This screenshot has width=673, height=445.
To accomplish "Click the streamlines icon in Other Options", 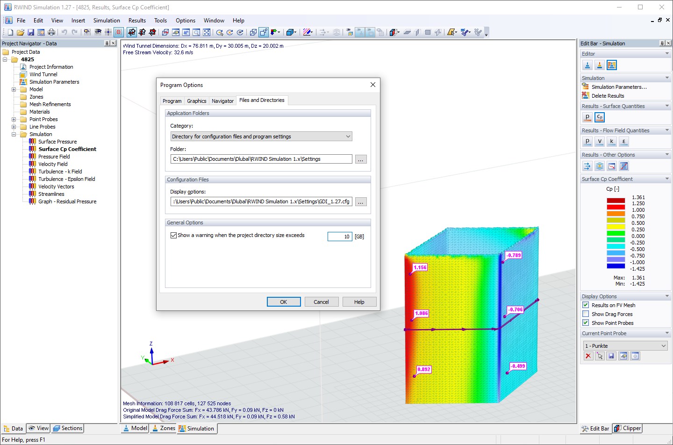I will click(600, 166).
